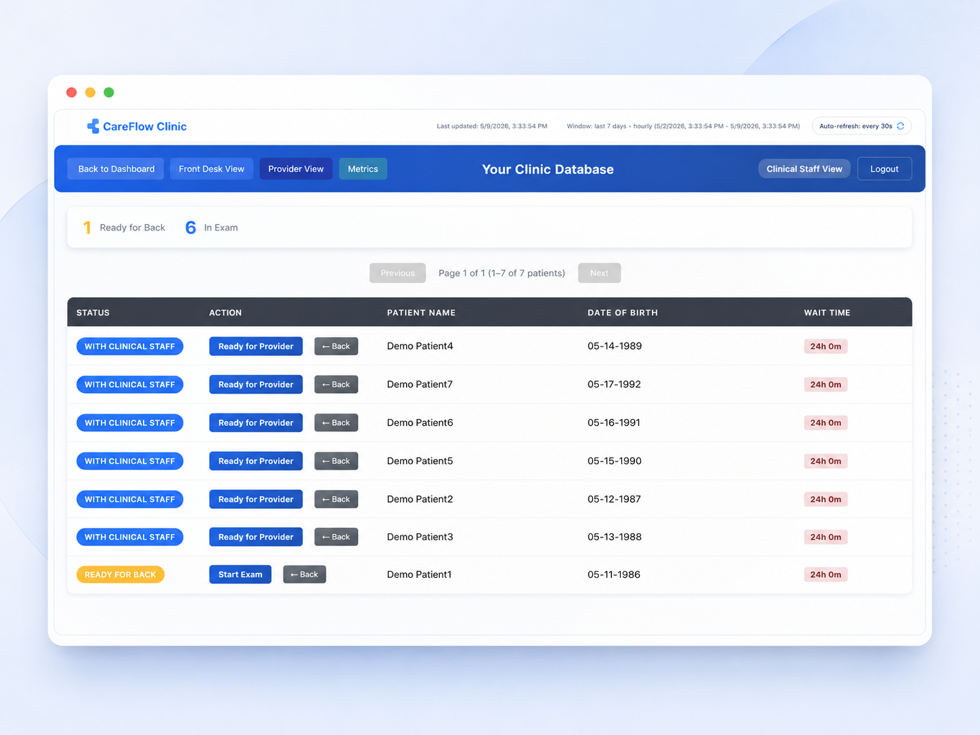
Task: Mark Demo Patient2 Ready for Provider
Action: (x=256, y=499)
